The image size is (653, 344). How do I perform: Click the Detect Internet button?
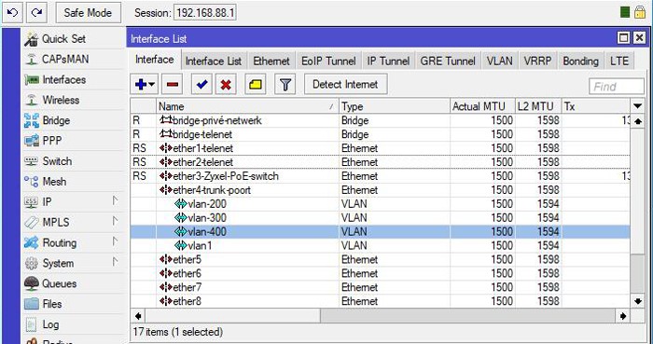(x=345, y=85)
